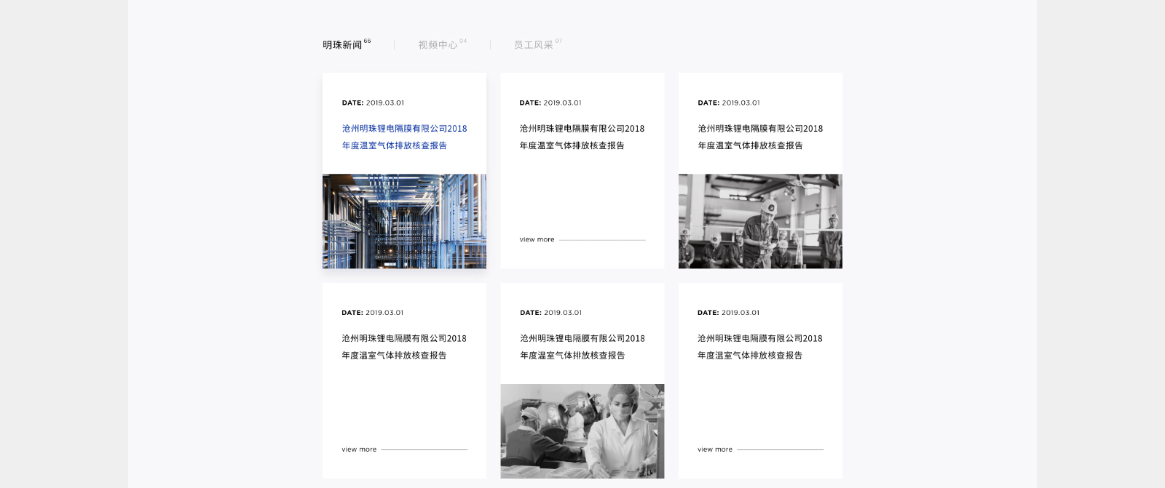The width and height of the screenshot is (1165, 488).
Task: Click the date above the blue title
Action: 373,103
